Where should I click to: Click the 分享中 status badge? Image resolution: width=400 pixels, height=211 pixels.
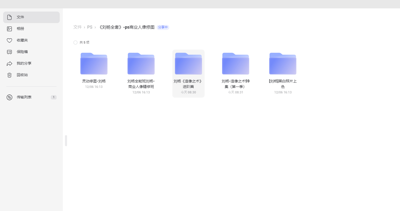coord(163,27)
